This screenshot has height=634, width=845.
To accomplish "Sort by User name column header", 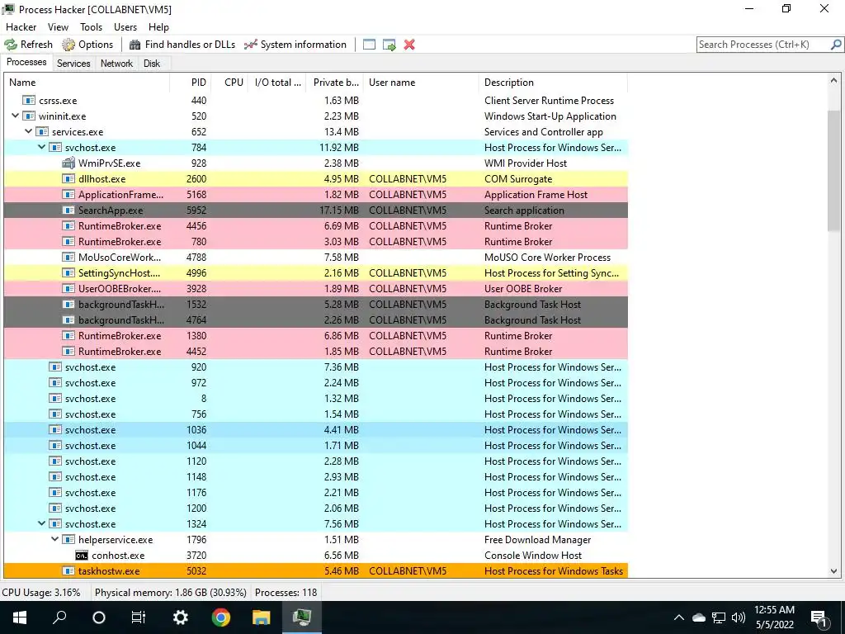I will pos(421,83).
